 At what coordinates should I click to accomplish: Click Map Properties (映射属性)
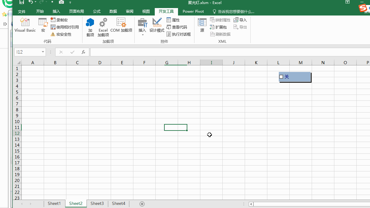[x=220, y=20]
